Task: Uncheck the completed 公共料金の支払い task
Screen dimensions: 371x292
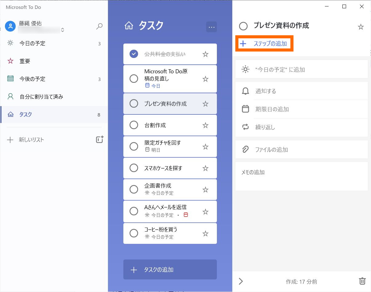Action: [133, 54]
